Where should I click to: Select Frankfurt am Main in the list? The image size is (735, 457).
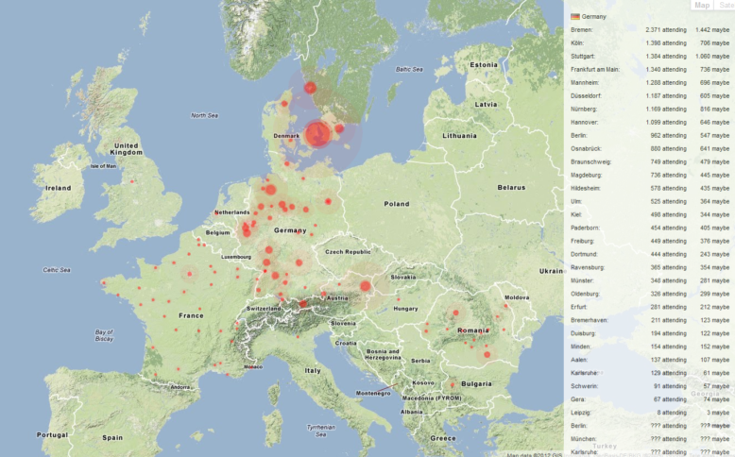[595, 70]
